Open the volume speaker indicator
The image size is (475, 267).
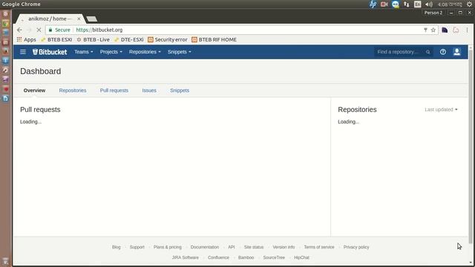[x=429, y=4]
